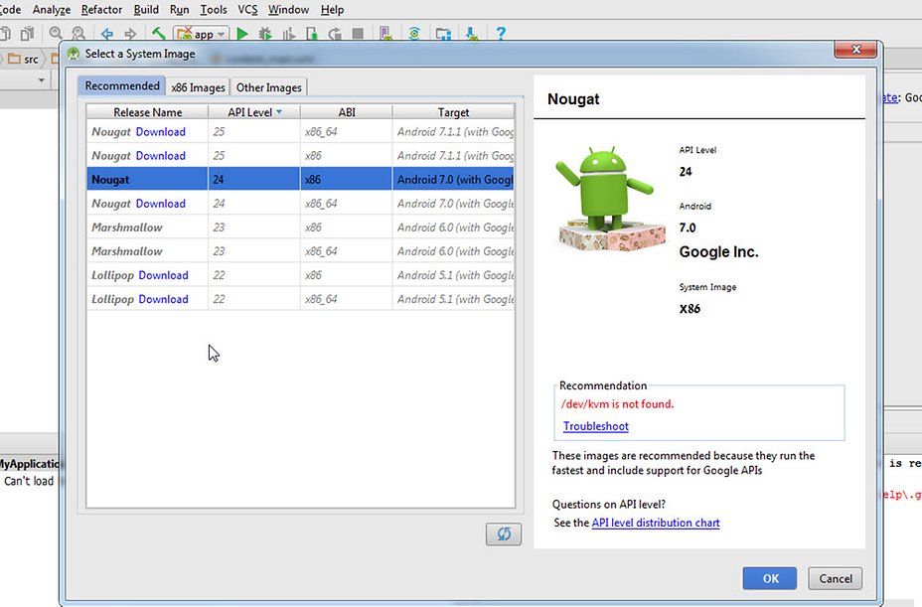Viewport: 922px width, 607px height.
Task: Download Nougat API 25 x86_64 image
Action: coord(161,132)
